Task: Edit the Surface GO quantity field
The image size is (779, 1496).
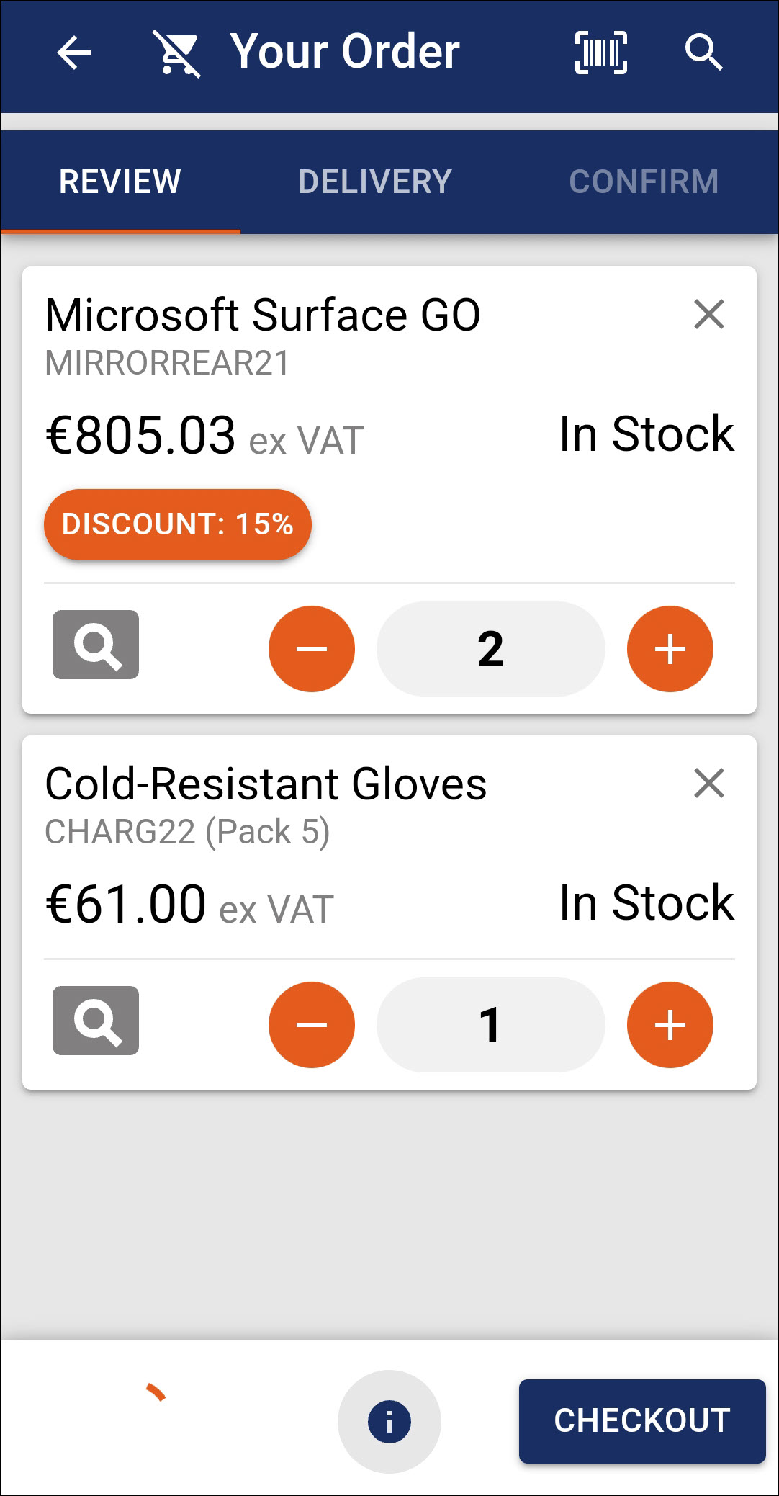Action: (490, 649)
